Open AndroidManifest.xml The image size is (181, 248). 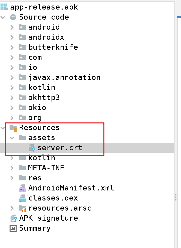(x=71, y=188)
